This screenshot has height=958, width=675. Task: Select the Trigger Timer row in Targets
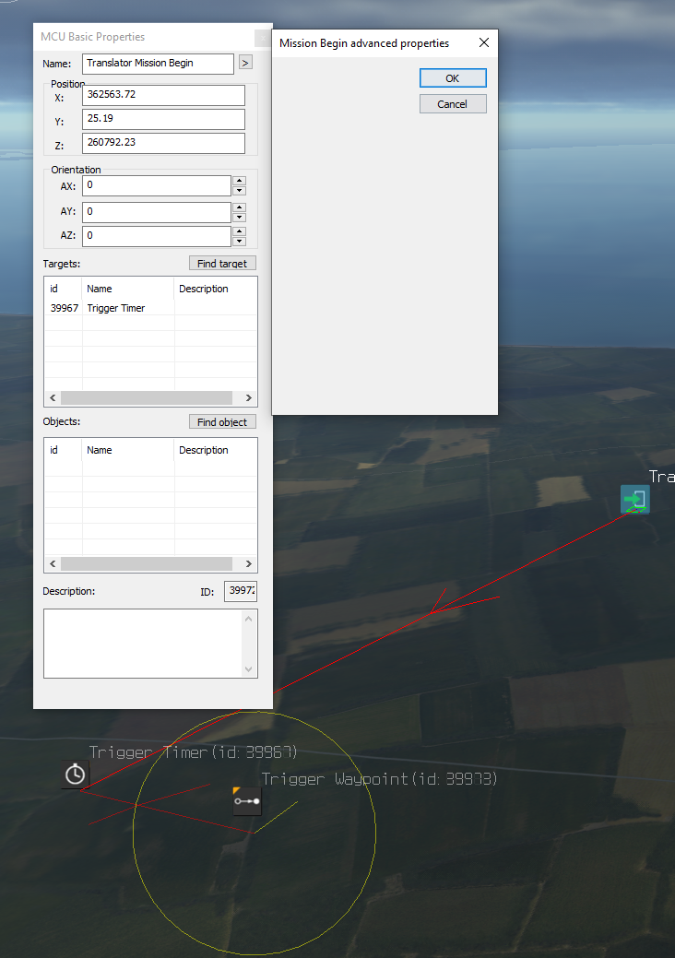115,308
